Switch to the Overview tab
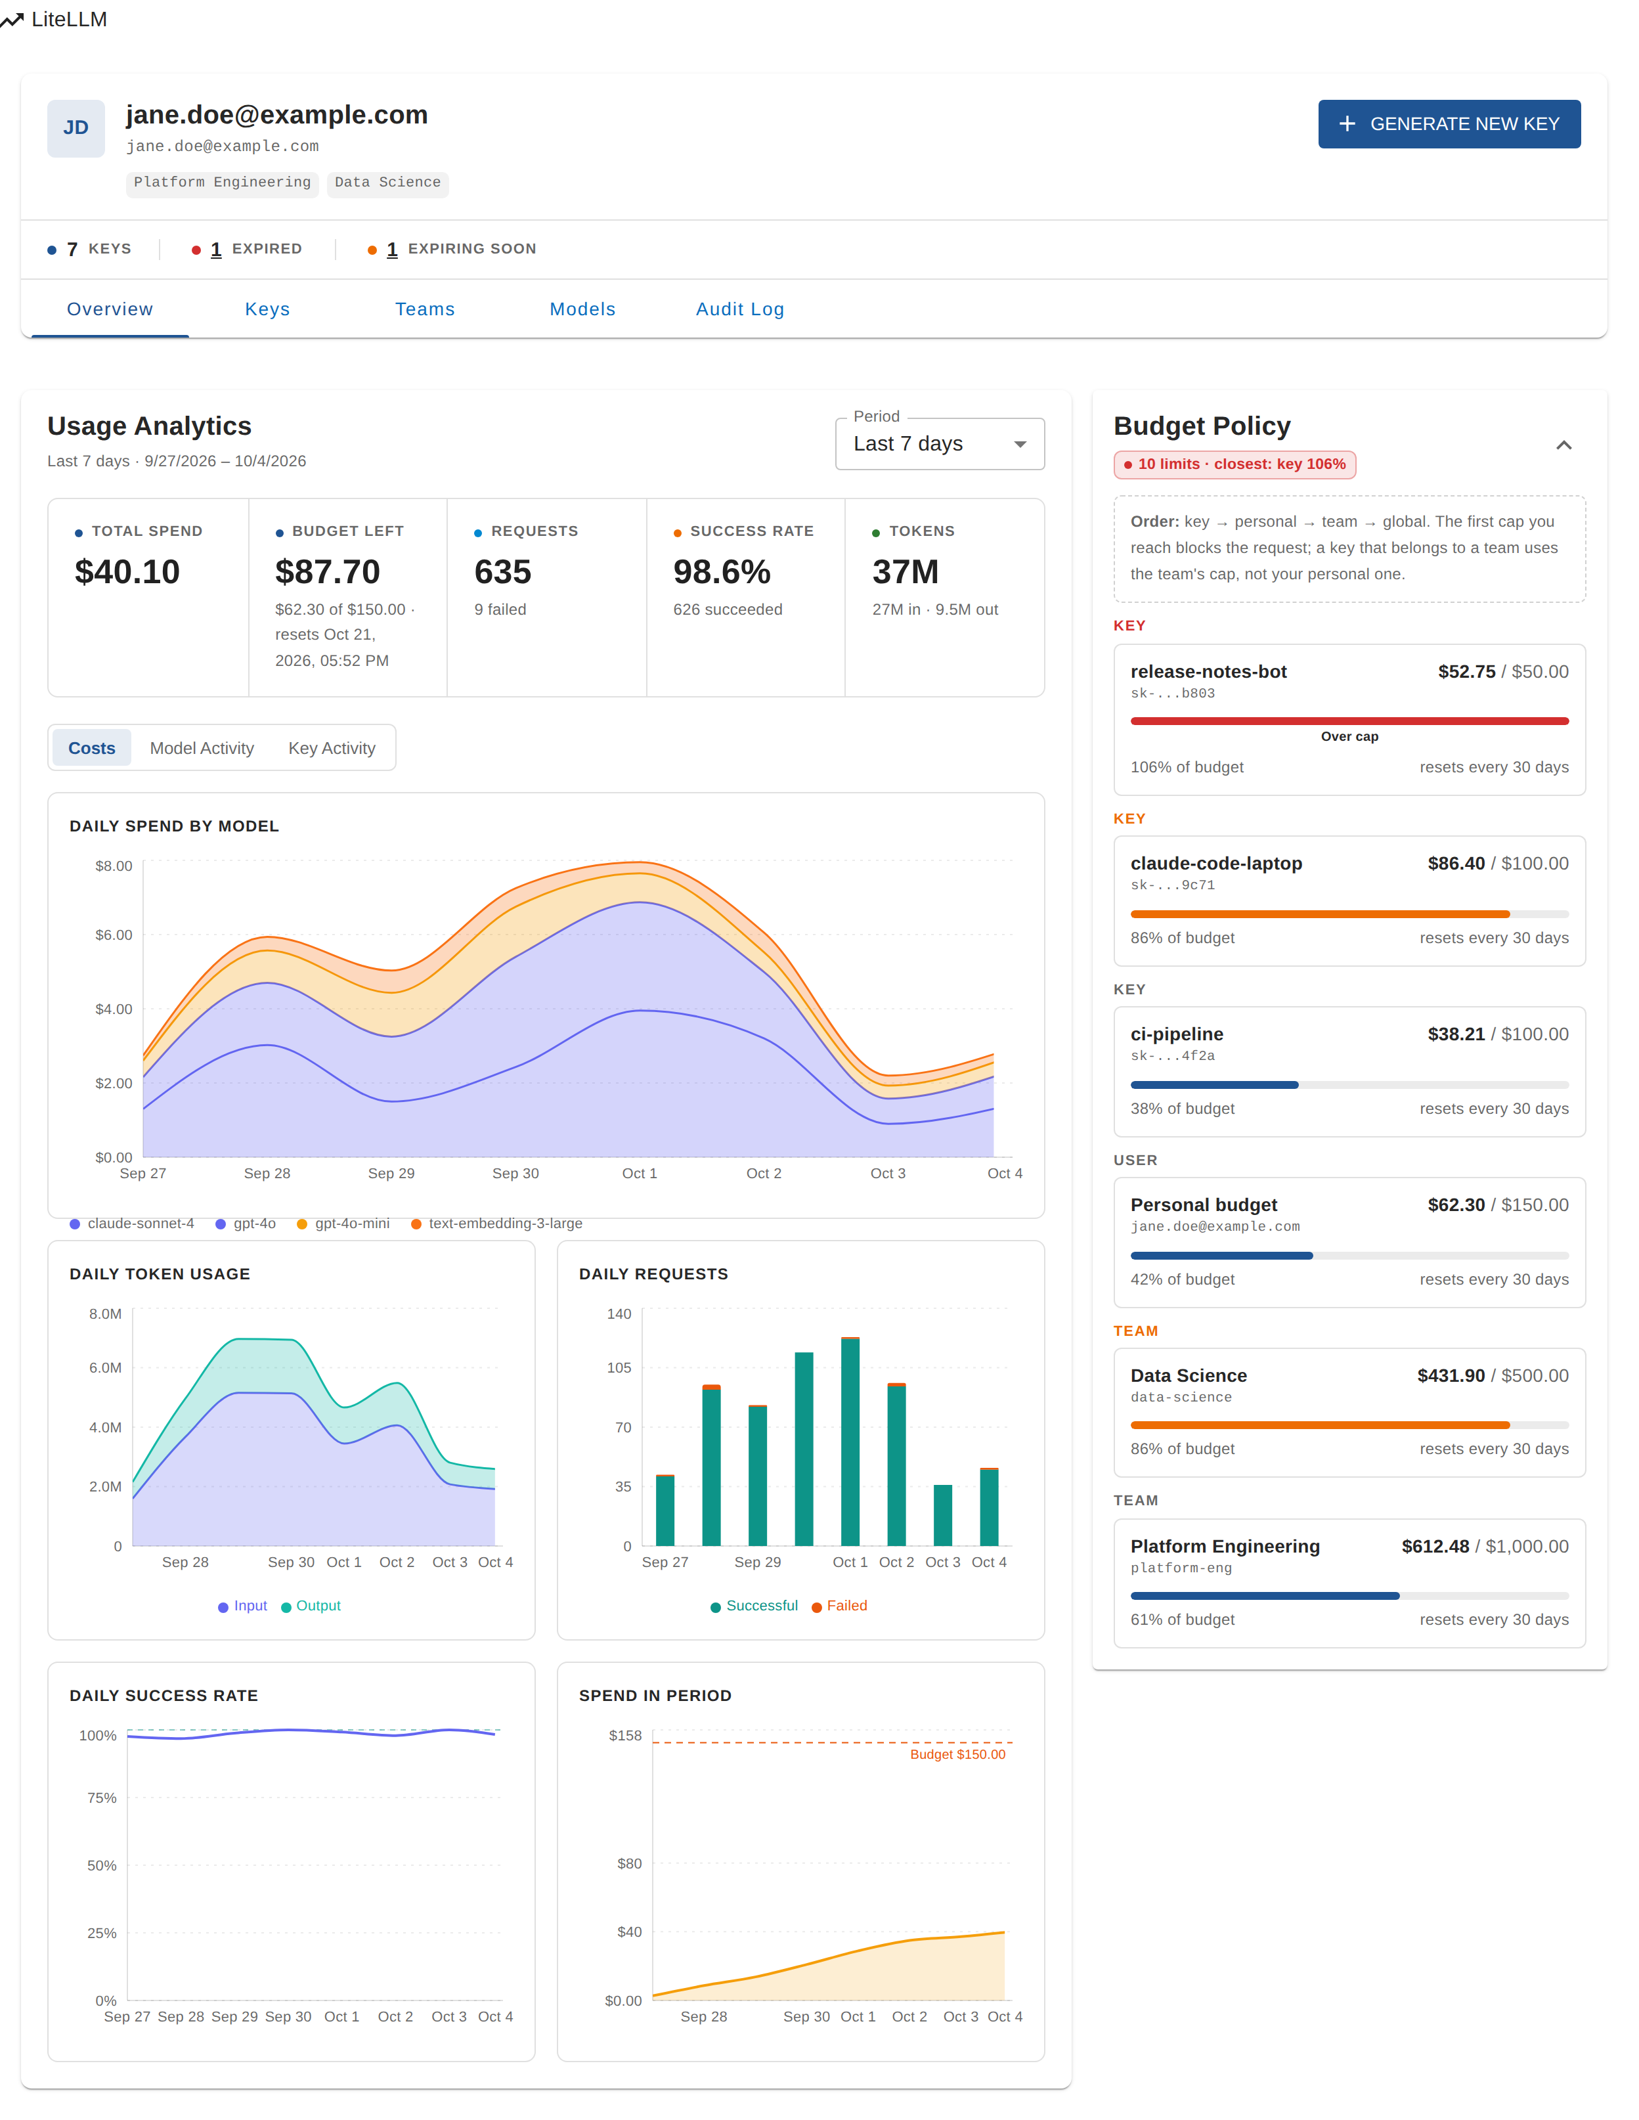The width and height of the screenshot is (1639, 2120). (110, 309)
